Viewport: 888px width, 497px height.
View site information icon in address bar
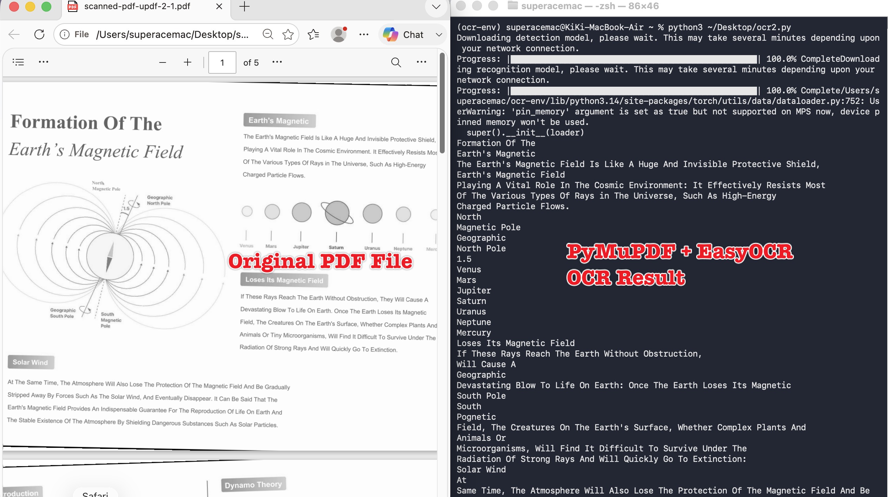(65, 34)
